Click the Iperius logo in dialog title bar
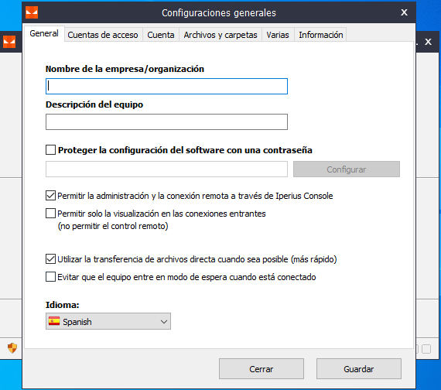The width and height of the screenshot is (441, 390). pos(32,12)
